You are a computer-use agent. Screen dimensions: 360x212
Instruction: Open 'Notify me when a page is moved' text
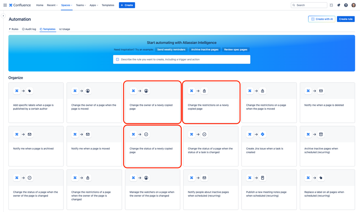[91, 148]
